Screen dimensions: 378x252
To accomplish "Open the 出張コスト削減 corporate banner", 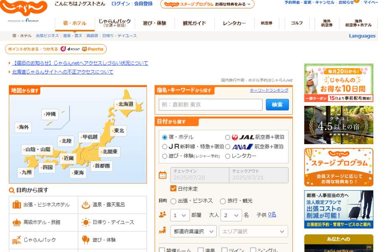I will point(339,209).
